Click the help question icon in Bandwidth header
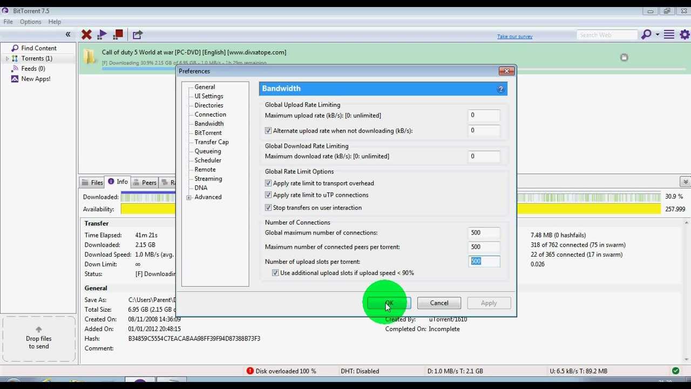 point(500,89)
